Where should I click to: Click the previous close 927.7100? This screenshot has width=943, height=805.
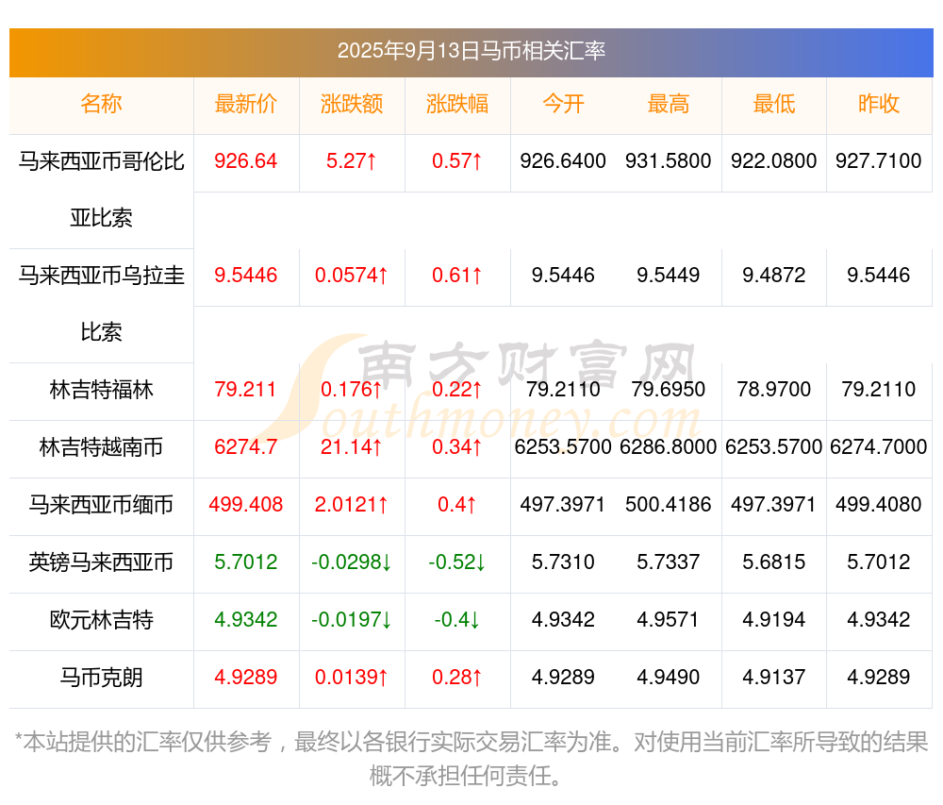point(879,161)
